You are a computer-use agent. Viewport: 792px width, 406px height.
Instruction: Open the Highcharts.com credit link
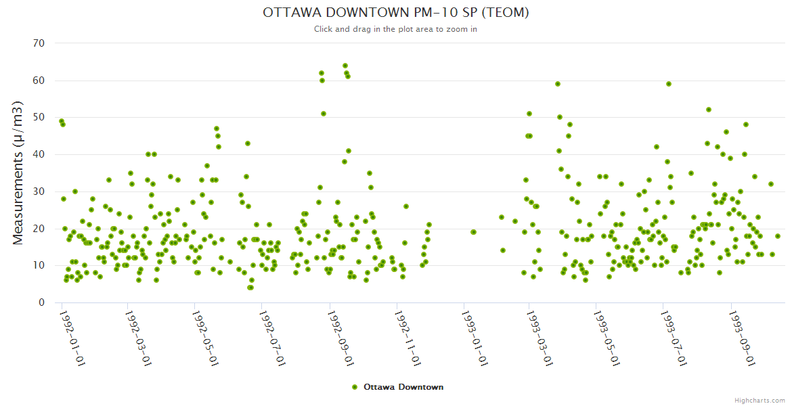(x=760, y=400)
